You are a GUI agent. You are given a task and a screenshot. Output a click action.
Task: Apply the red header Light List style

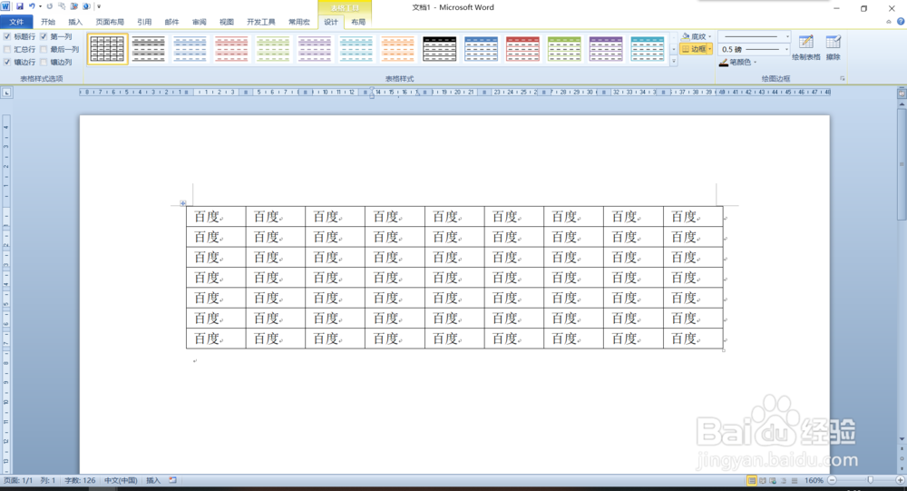click(523, 49)
